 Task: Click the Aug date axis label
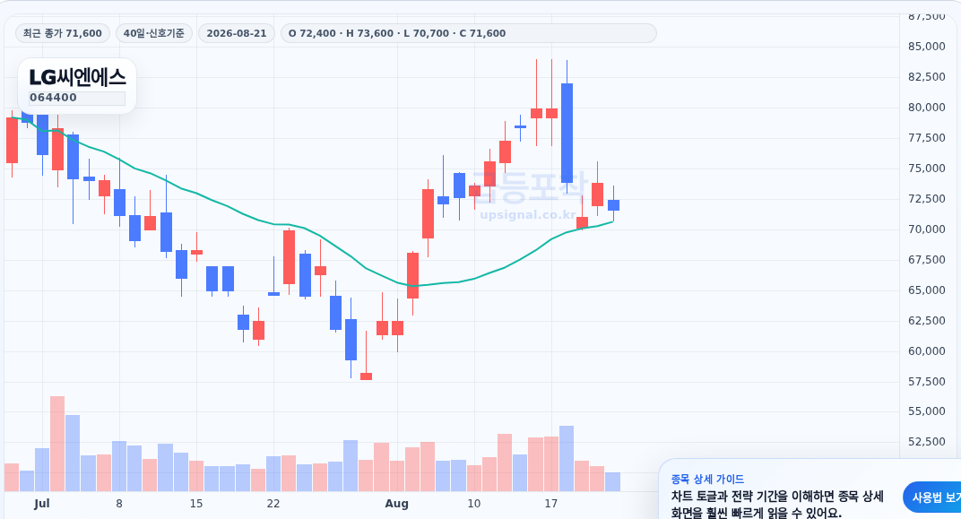coord(396,504)
